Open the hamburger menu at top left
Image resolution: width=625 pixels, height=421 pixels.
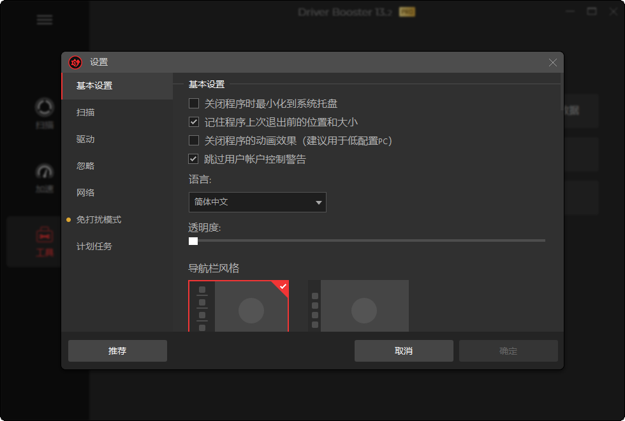click(x=45, y=20)
